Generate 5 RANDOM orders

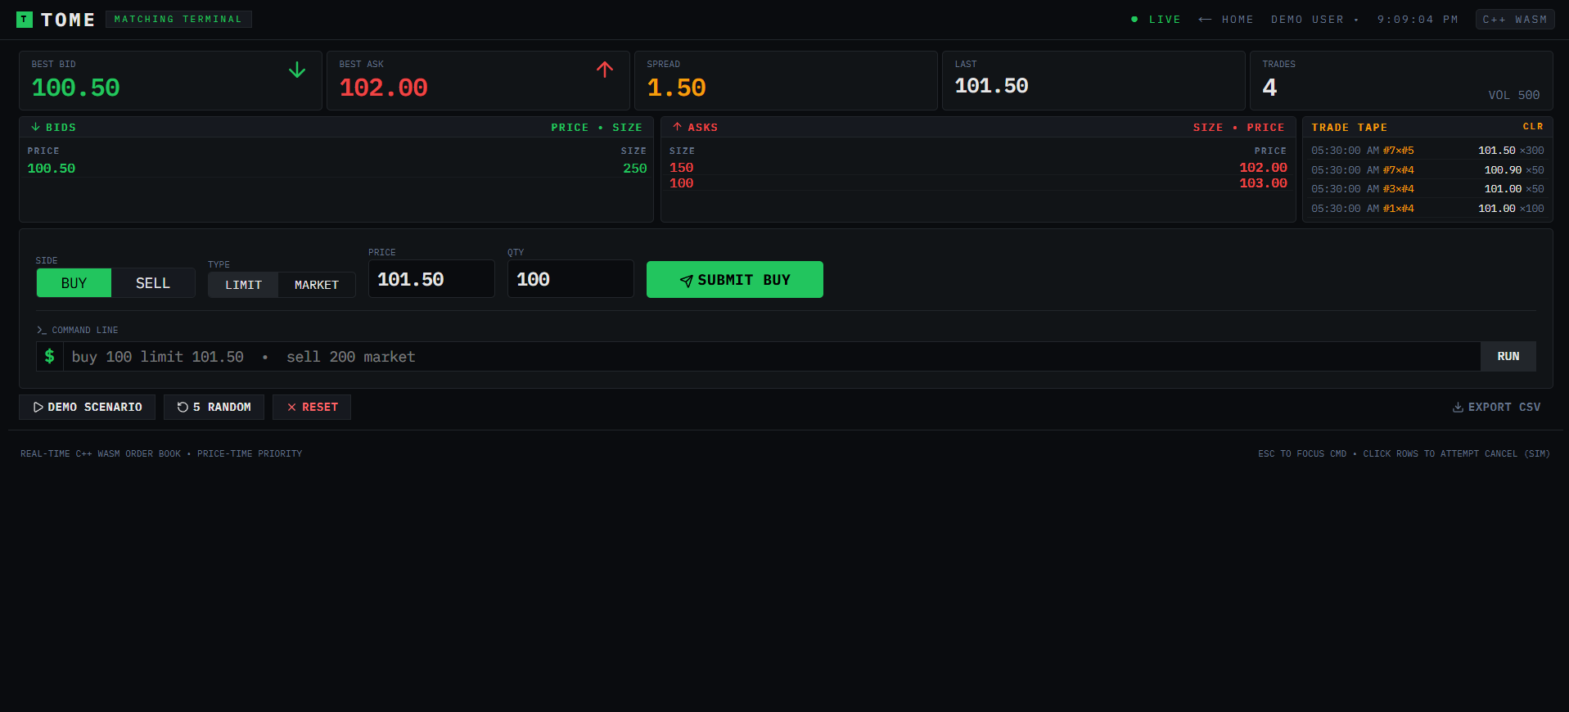(x=214, y=407)
